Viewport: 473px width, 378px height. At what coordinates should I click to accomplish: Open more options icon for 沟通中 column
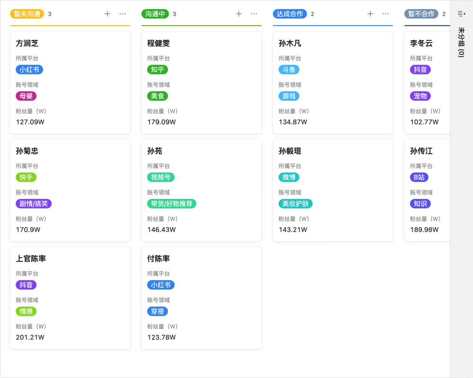point(254,14)
